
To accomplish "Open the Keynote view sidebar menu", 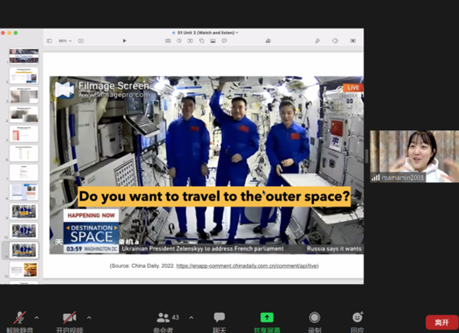I will (x=50, y=41).
